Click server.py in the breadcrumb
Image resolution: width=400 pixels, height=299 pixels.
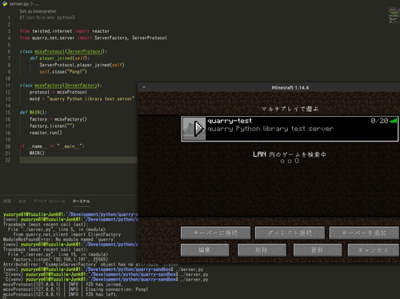tap(19, 4)
